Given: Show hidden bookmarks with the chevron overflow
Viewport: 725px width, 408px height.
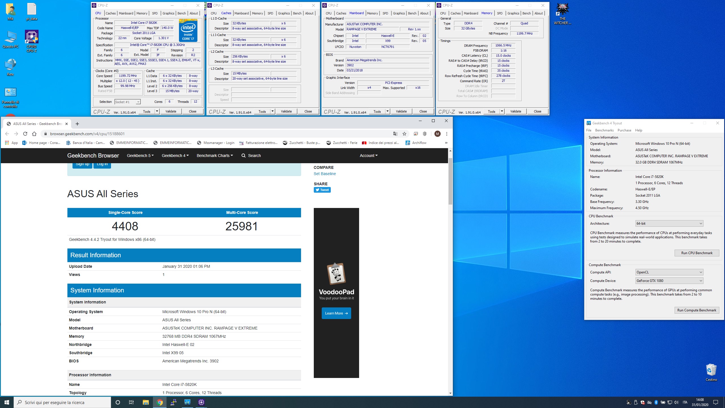Looking at the screenshot, I should [x=446, y=143].
